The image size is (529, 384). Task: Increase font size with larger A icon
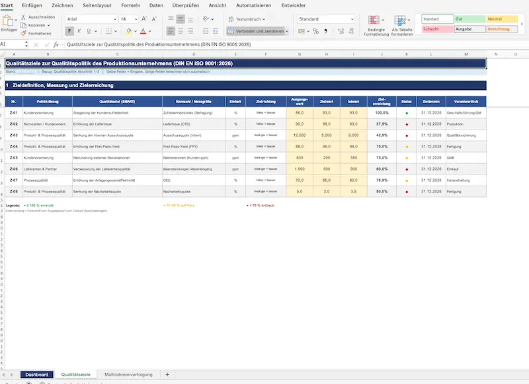tap(144, 19)
